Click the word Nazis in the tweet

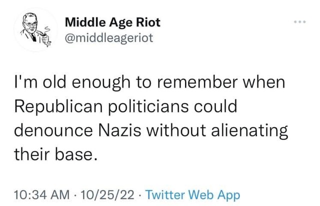tap(120, 130)
